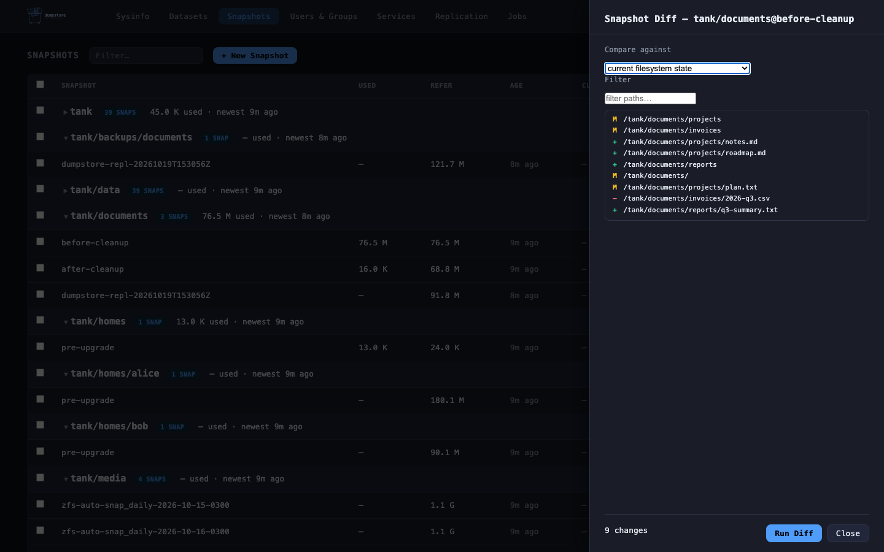This screenshot has width=884, height=552.
Task: Collapse the tank/media snapshot group
Action: pyautogui.click(x=66, y=479)
